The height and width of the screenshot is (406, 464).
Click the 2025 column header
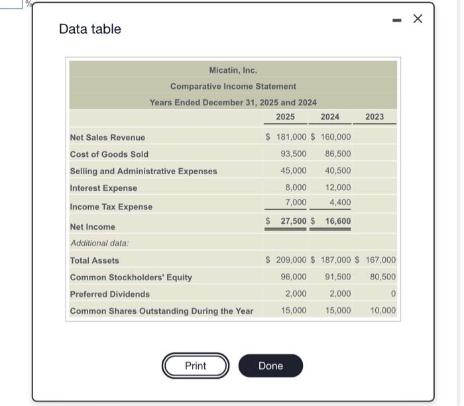pyautogui.click(x=285, y=117)
